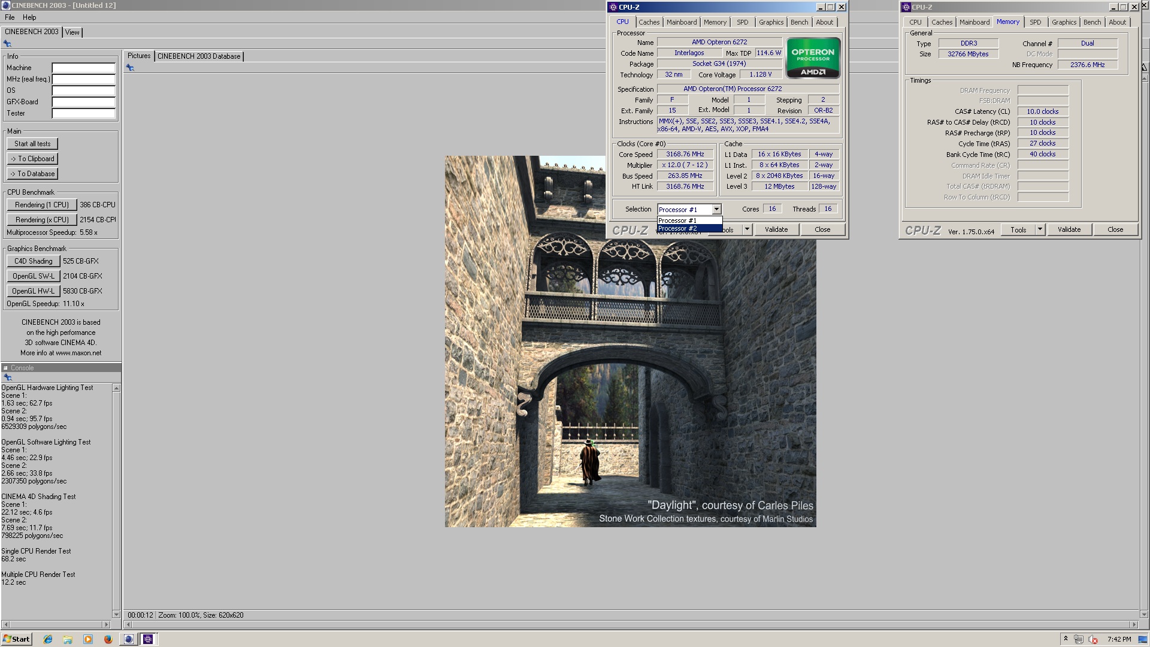Click GFX-Board input field
This screenshot has width=1150, height=647.
click(x=83, y=102)
